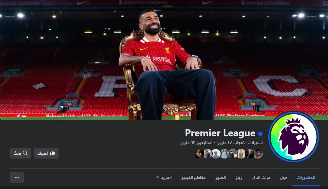The width and height of the screenshot is (328, 189).
Task: Switch to the مقاطع الفيديو tab
Action: (x=194, y=177)
